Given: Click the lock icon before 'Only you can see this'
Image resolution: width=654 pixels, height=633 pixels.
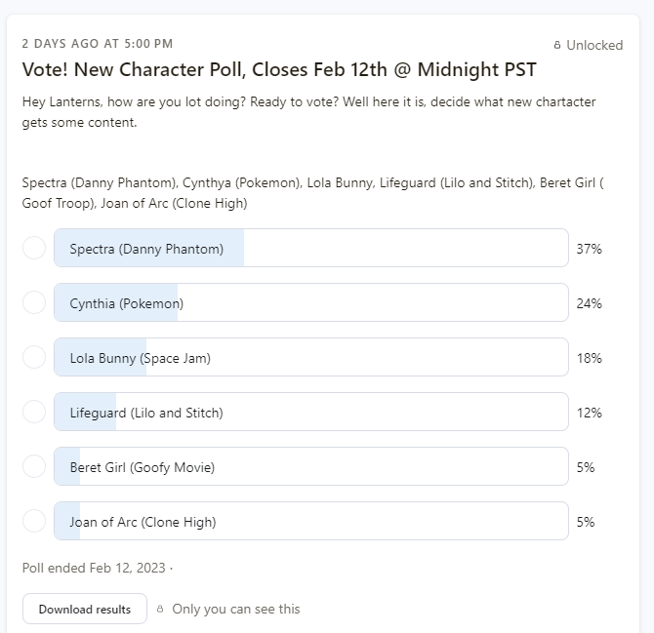Looking at the screenshot, I should click(x=160, y=609).
